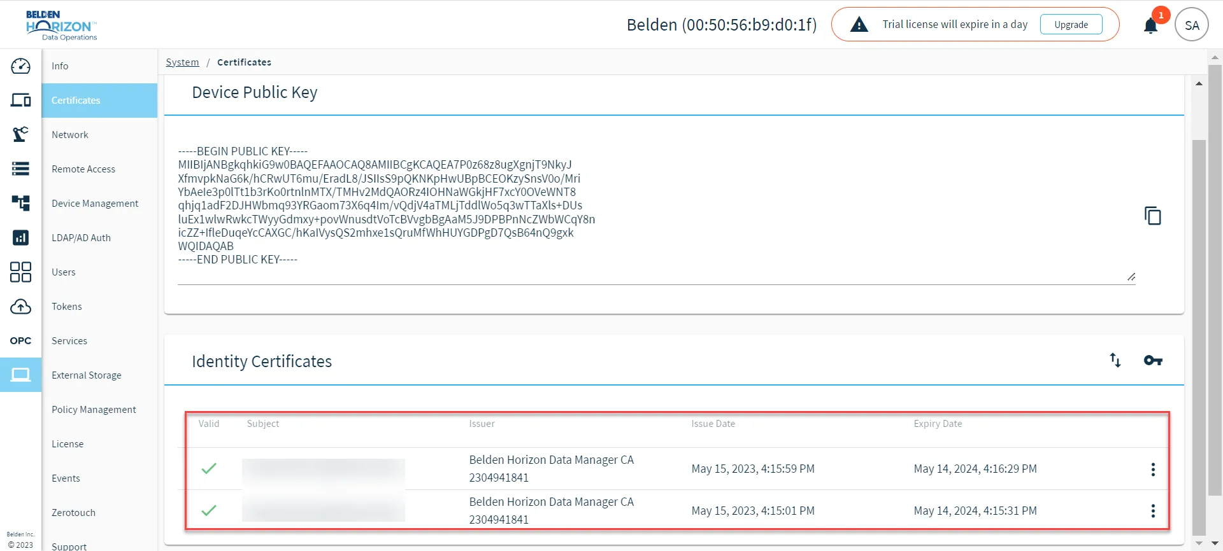Click the valid checkmark of first certificate
Viewport: 1223px width, 551px height.
coord(209,469)
